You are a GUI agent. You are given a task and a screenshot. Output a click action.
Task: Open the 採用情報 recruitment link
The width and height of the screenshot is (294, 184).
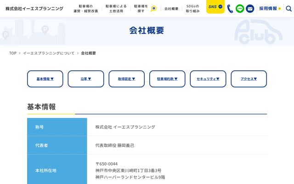click(270, 8)
